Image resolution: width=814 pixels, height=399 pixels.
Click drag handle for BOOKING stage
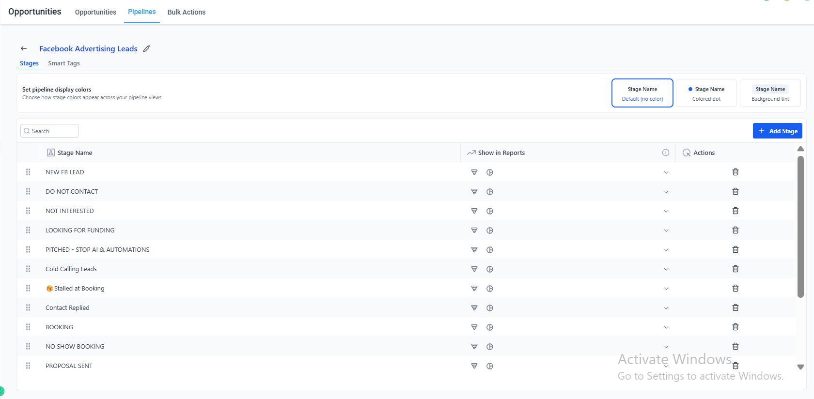click(28, 327)
